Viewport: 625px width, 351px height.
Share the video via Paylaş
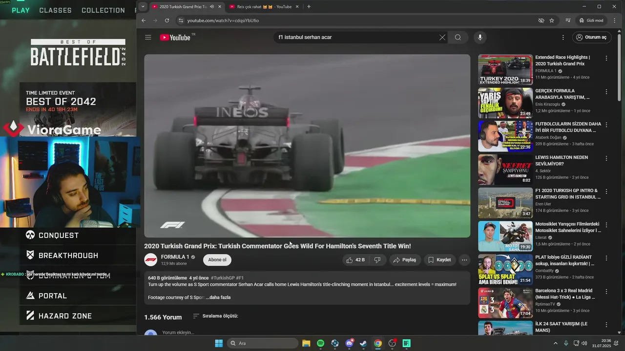pos(404,260)
